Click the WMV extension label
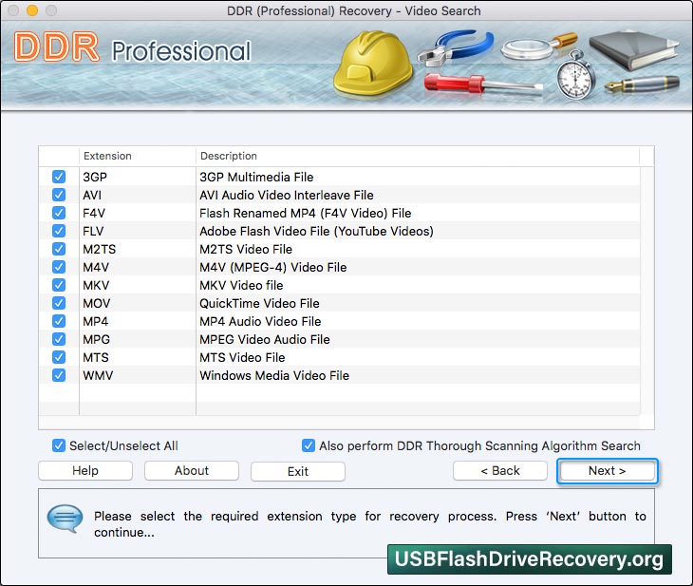 tap(98, 375)
